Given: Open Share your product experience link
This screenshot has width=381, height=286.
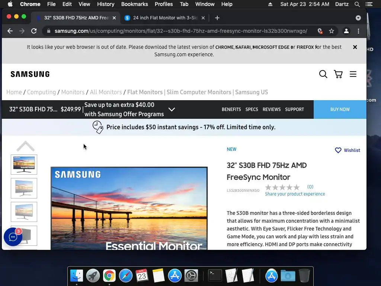Looking at the screenshot, I should 295,194.
